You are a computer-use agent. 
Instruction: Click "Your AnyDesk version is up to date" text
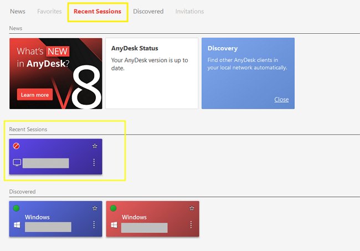(x=150, y=64)
